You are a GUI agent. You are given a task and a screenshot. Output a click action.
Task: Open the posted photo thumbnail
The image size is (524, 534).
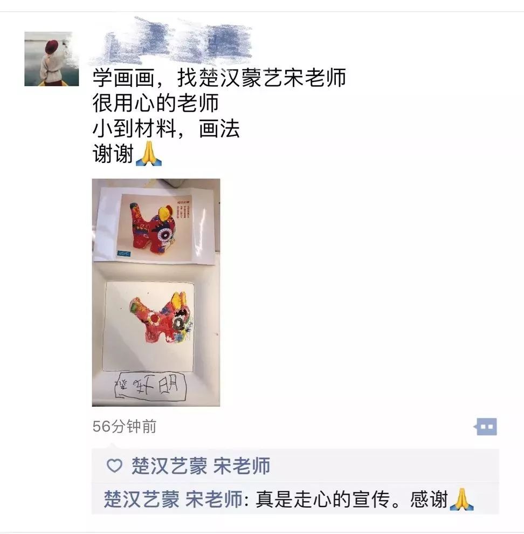pyautogui.click(x=156, y=292)
